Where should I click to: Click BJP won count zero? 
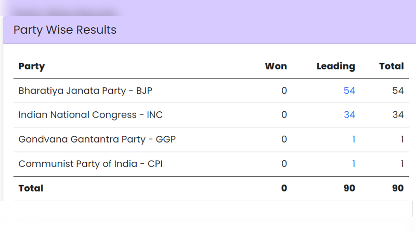[284, 90]
